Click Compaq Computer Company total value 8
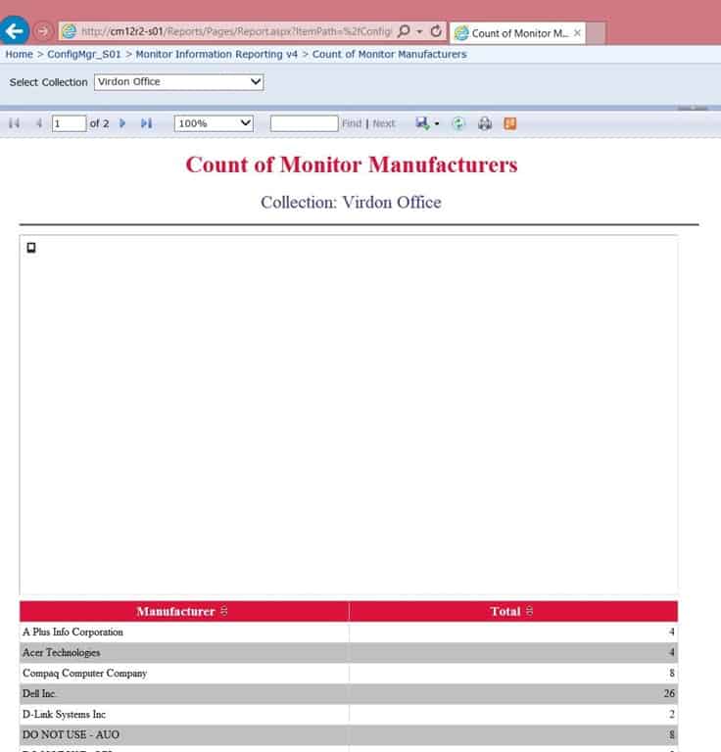Screen dimensions: 721x752 pyautogui.click(x=672, y=674)
